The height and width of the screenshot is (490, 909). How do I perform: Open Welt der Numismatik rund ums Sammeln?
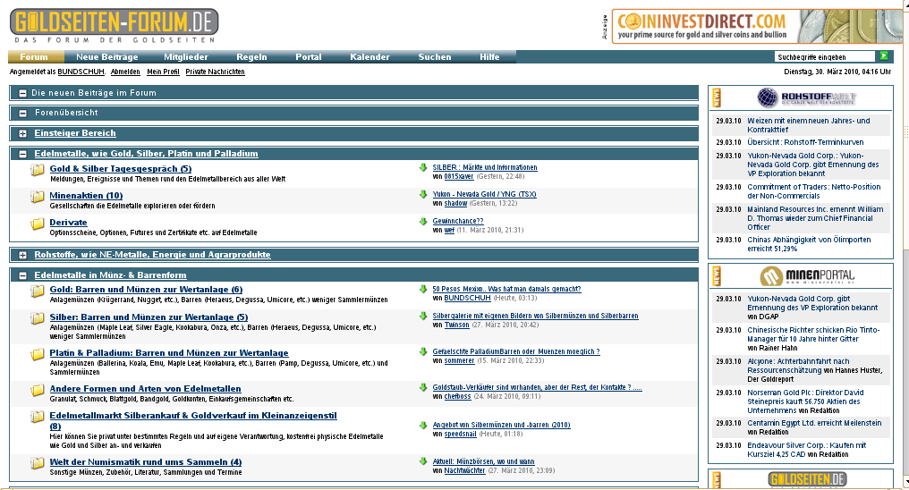pos(146,461)
